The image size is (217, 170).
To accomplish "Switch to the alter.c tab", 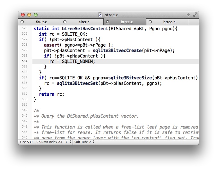I will (x=84, y=22).
